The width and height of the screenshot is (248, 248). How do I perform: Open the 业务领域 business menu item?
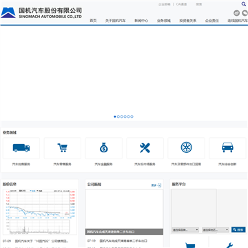[164, 21]
